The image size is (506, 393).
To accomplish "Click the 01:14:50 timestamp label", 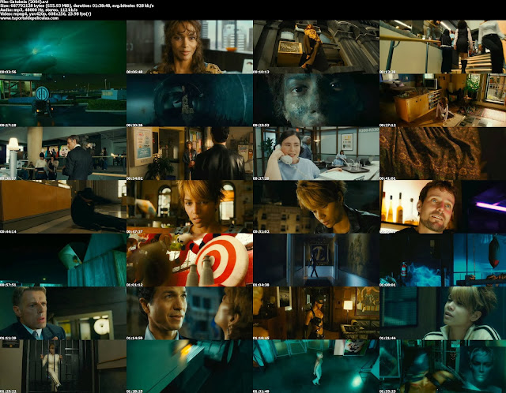I will [134, 338].
